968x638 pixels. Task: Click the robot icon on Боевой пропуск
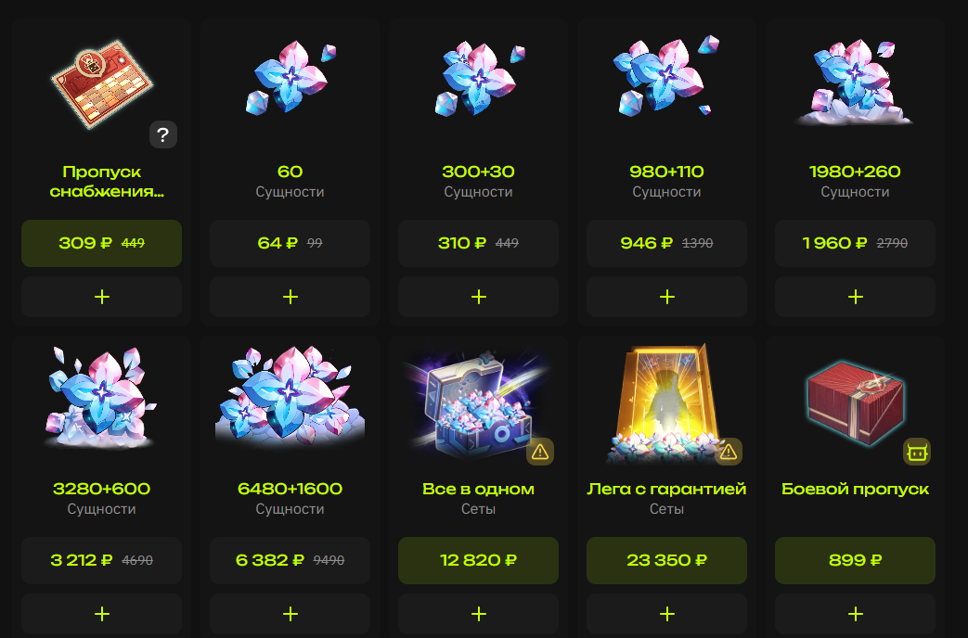pos(916,452)
